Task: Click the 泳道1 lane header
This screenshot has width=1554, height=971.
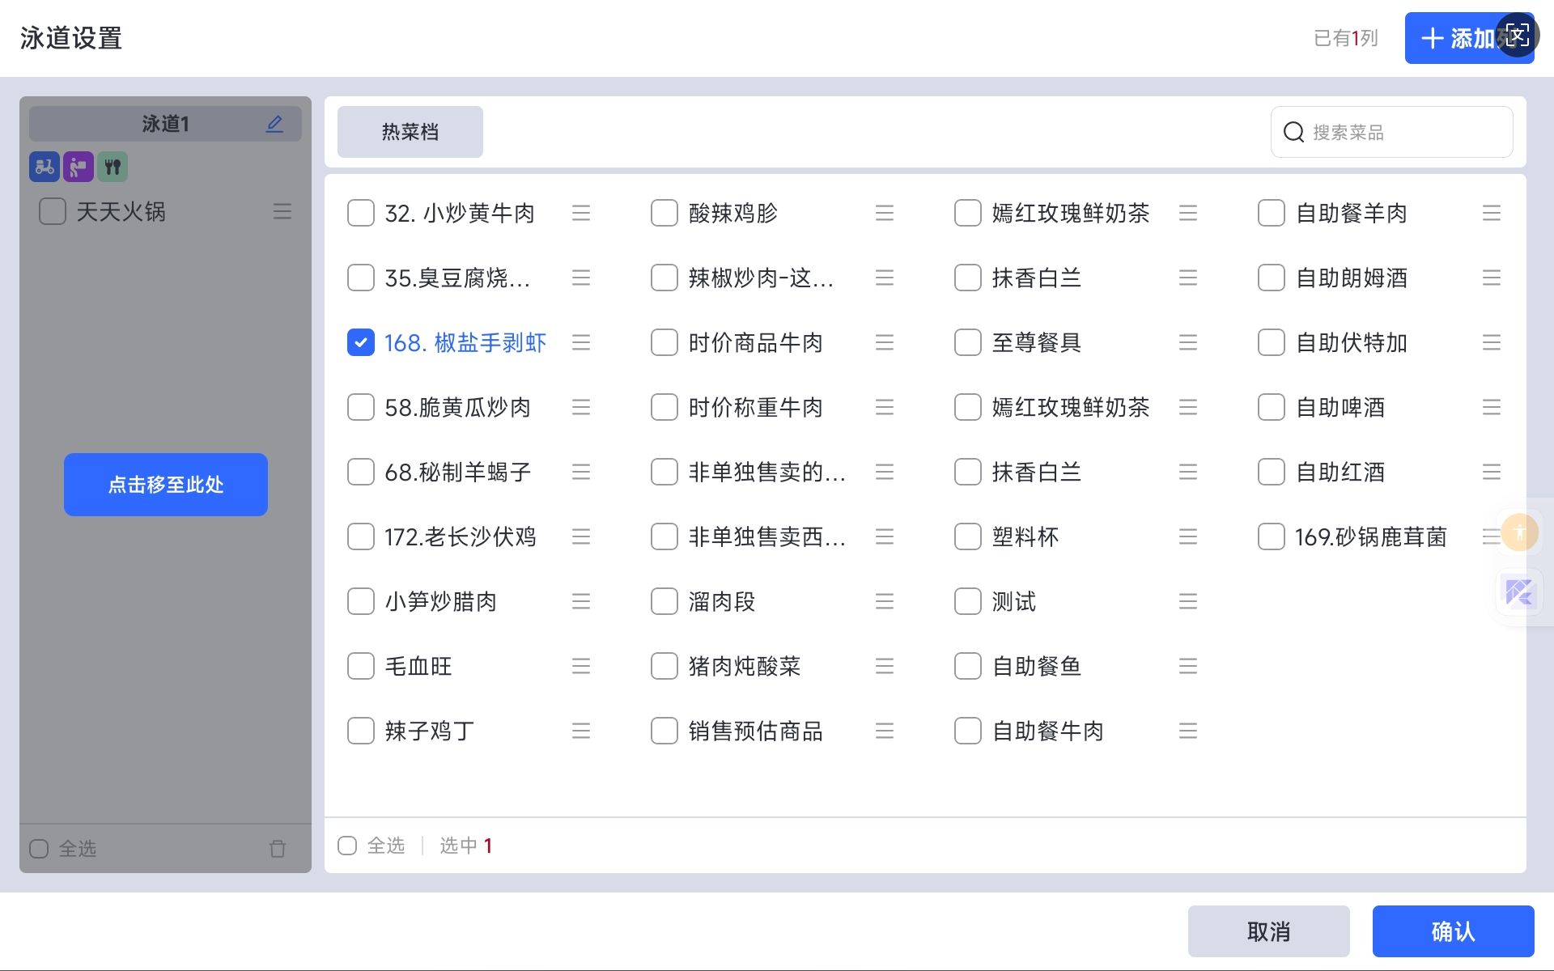Action: pos(165,124)
